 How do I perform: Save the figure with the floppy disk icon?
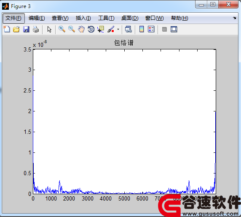pos(26,29)
